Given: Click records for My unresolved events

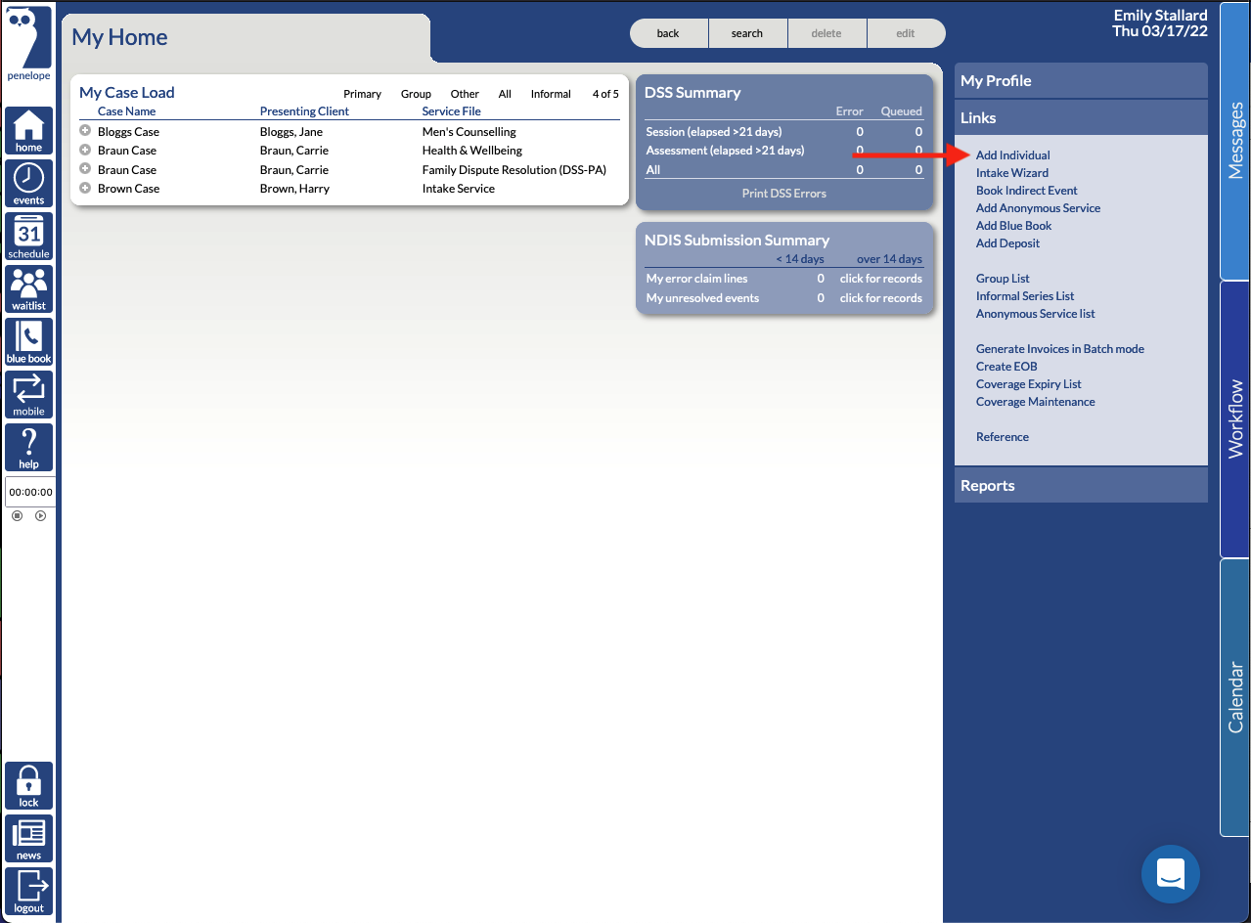Looking at the screenshot, I should (x=880, y=298).
